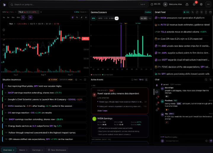Create a New Workspace
This screenshot has height=153, width=213.
57,150
